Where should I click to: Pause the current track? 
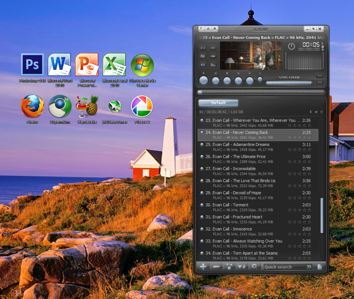pos(215,81)
